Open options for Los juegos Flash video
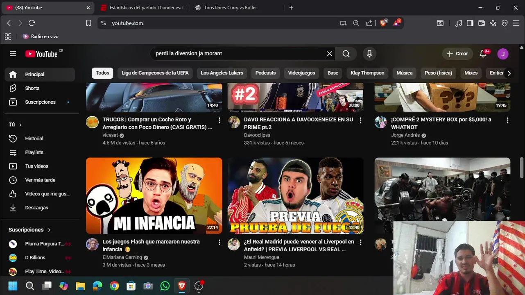The width and height of the screenshot is (525, 295). (219, 242)
